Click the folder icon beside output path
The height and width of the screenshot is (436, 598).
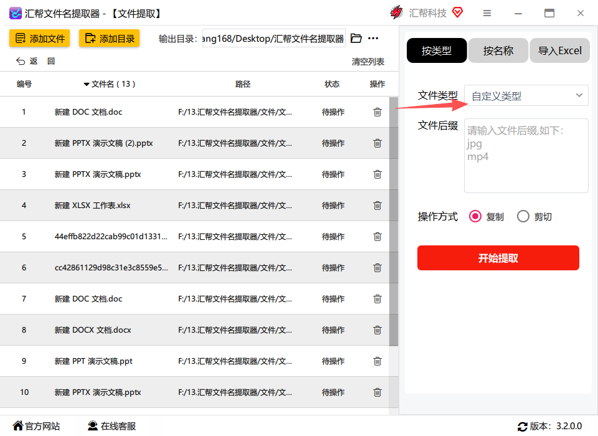pos(356,38)
